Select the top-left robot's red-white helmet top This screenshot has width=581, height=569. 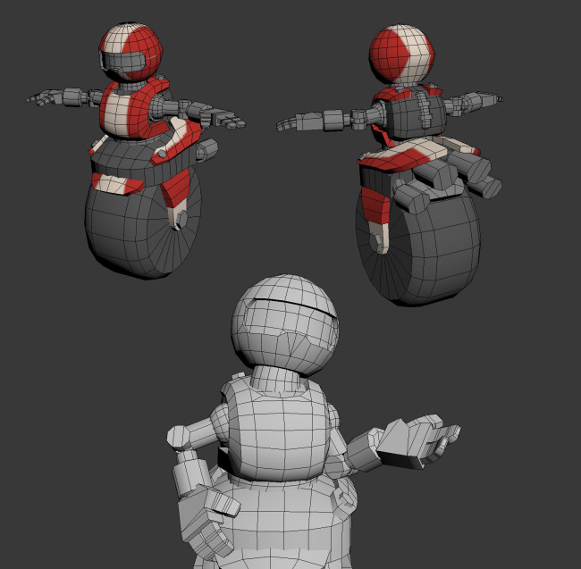(x=134, y=36)
